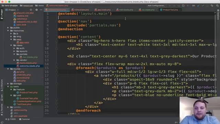Open the Database side tool window
The width and height of the screenshot is (220, 124).
[218, 14]
